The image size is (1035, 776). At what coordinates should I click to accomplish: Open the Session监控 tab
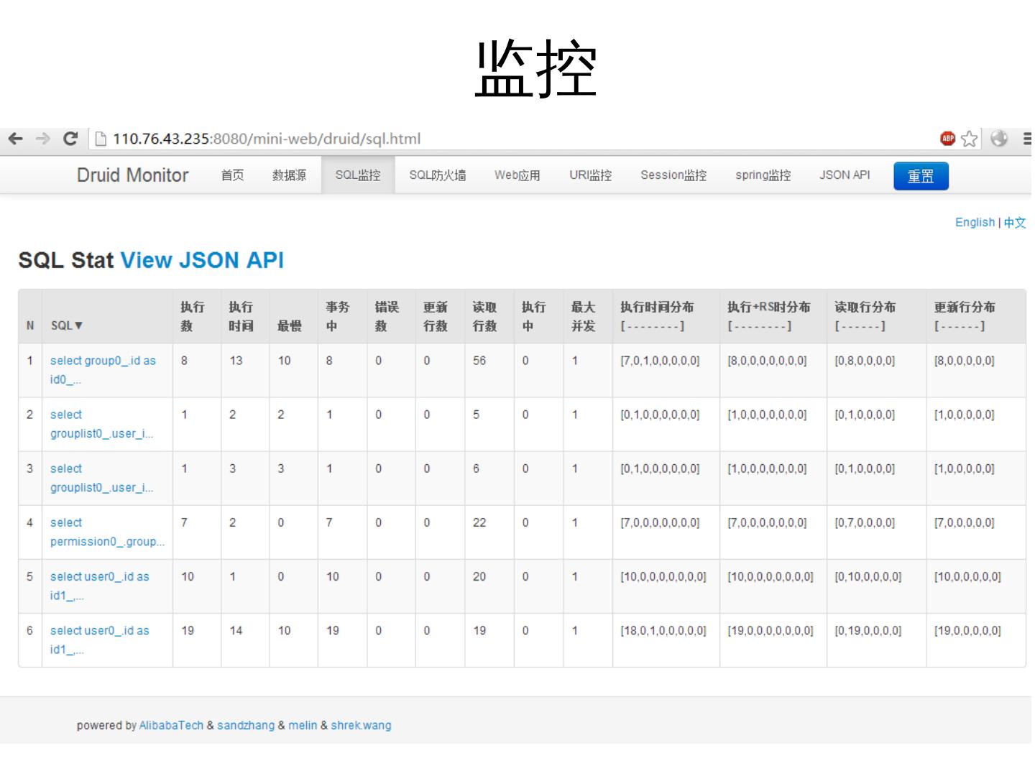pyautogui.click(x=673, y=175)
